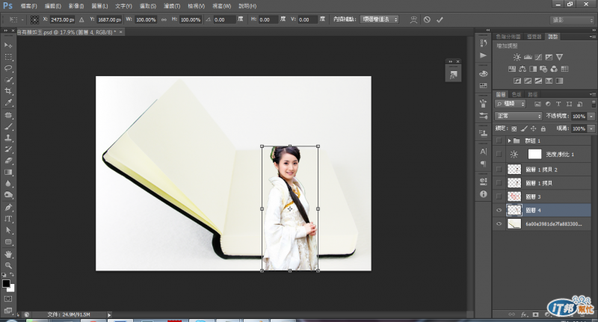Commit the transform with the checkmark icon
The width and height of the screenshot is (598, 322).
tap(440, 19)
